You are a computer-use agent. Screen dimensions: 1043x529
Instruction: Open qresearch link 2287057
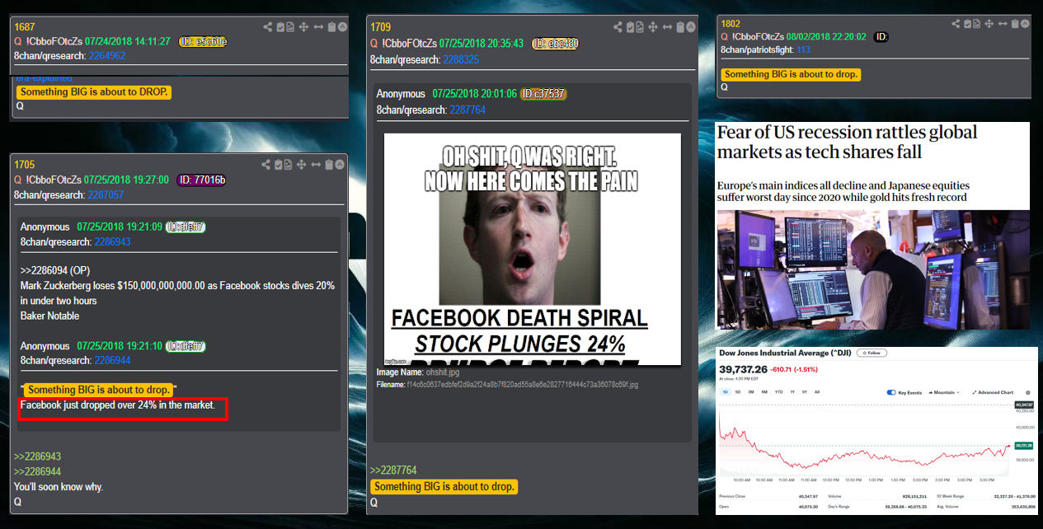106,195
